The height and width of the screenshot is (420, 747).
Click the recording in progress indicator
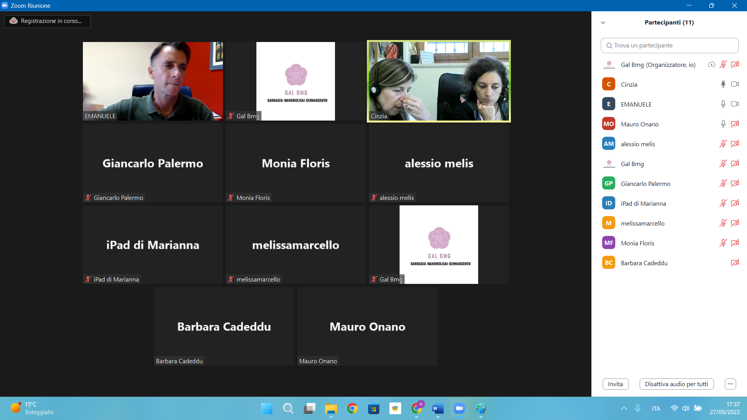pos(47,21)
